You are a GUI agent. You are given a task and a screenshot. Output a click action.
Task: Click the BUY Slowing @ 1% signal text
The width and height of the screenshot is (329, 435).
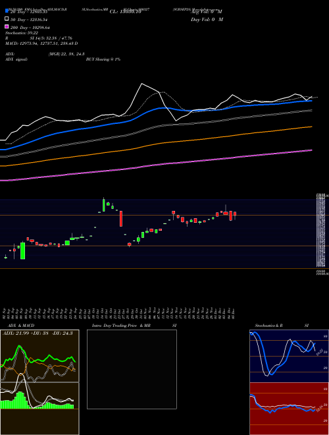[103, 59]
